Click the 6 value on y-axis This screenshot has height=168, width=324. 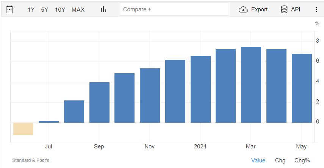point(318,61)
